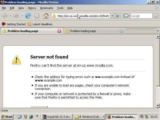Go to the Home page
This screenshot has height=120, width=160.
coord(46,16)
